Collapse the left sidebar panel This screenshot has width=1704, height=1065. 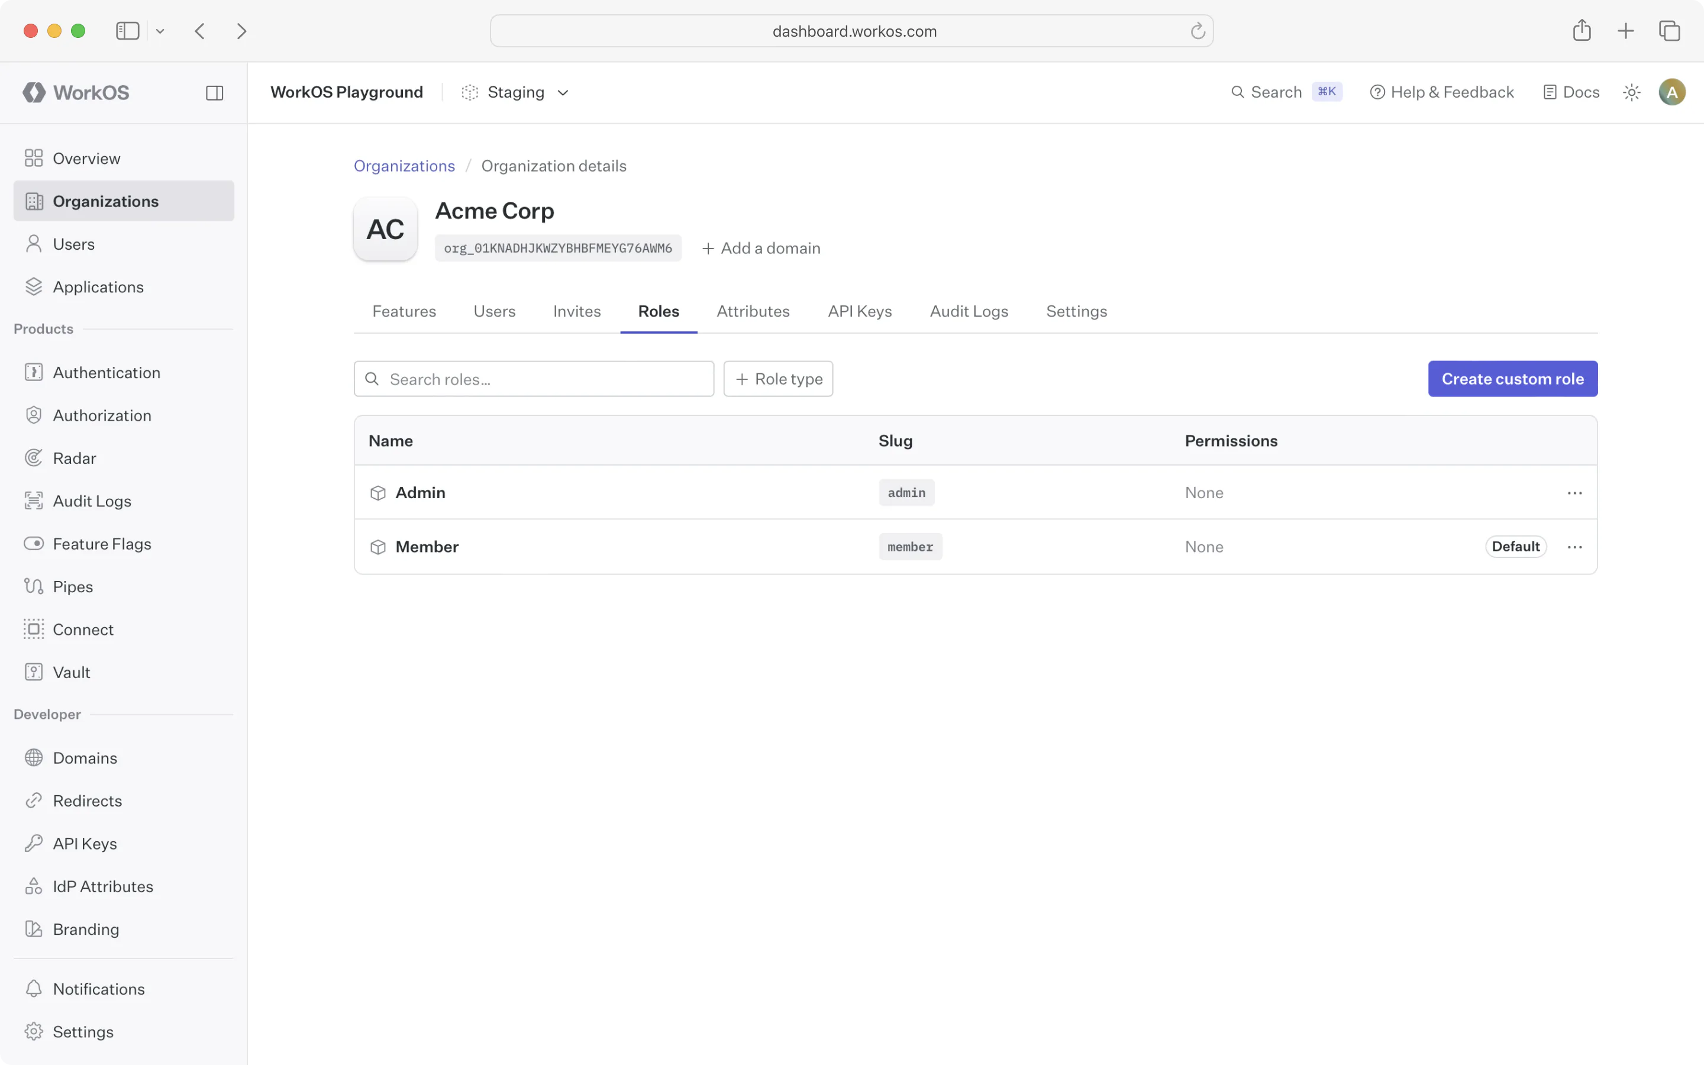pos(215,92)
